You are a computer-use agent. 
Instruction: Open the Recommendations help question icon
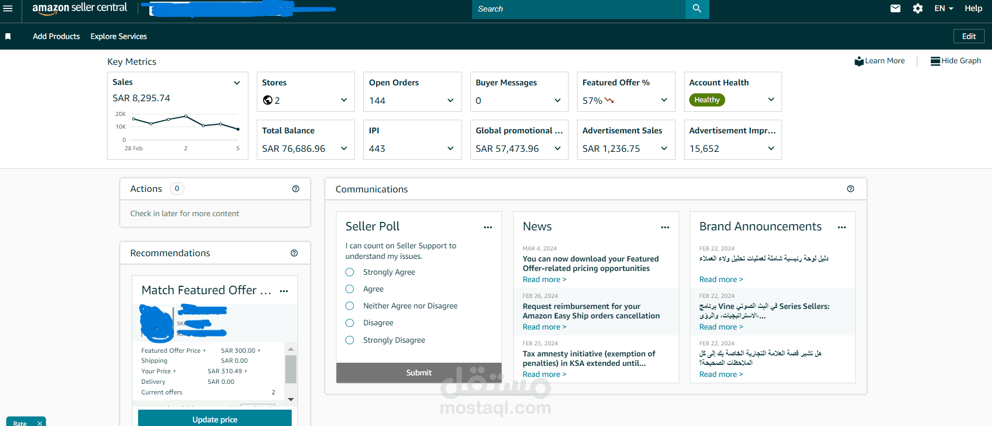pyautogui.click(x=294, y=253)
